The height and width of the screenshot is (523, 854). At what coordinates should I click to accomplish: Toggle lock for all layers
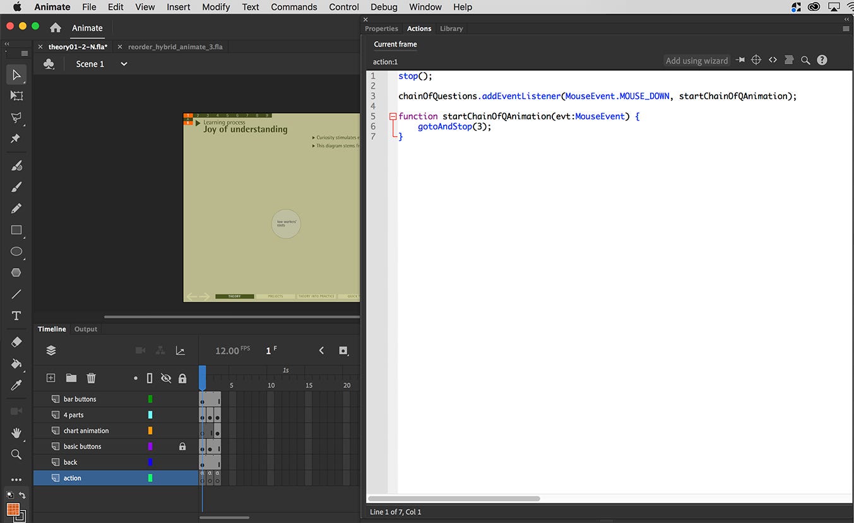(x=182, y=378)
